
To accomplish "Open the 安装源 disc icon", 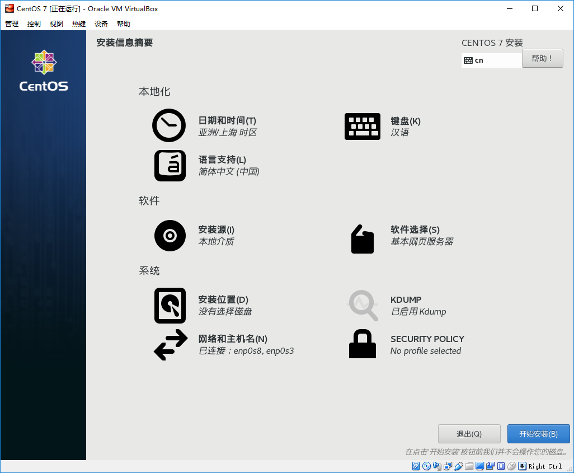I will tap(170, 236).
